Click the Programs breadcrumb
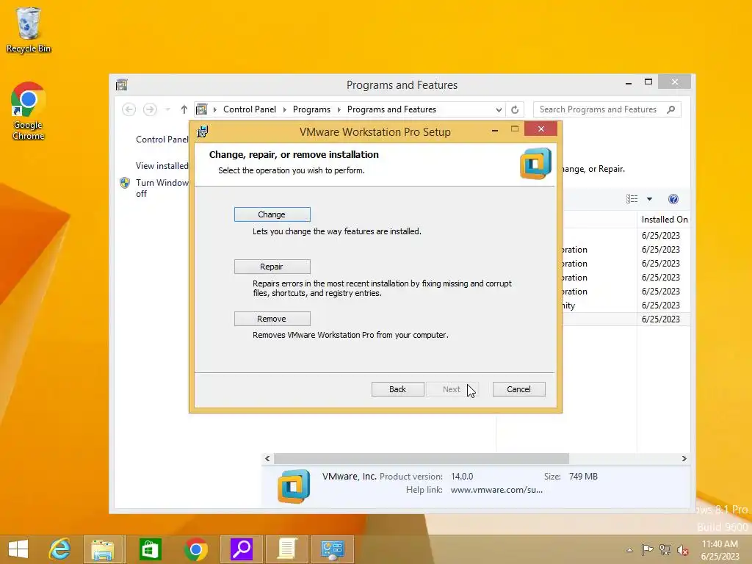Screen dimensions: 752x564 (x=311, y=109)
